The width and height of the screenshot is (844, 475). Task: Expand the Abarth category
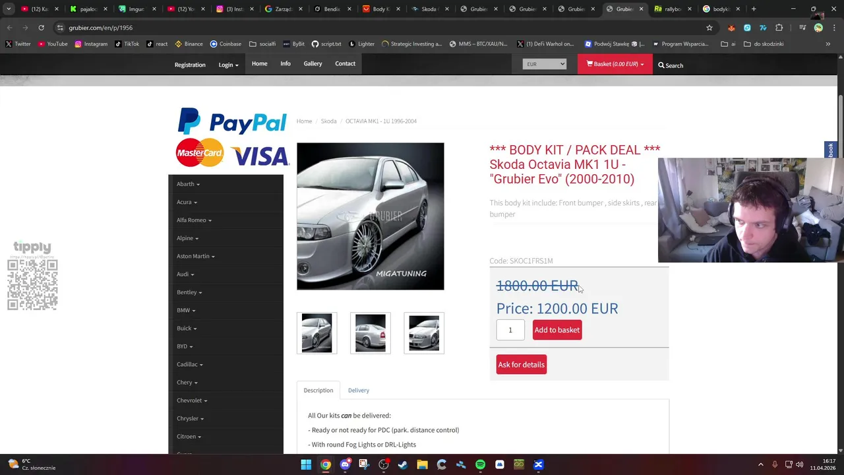coord(188,184)
